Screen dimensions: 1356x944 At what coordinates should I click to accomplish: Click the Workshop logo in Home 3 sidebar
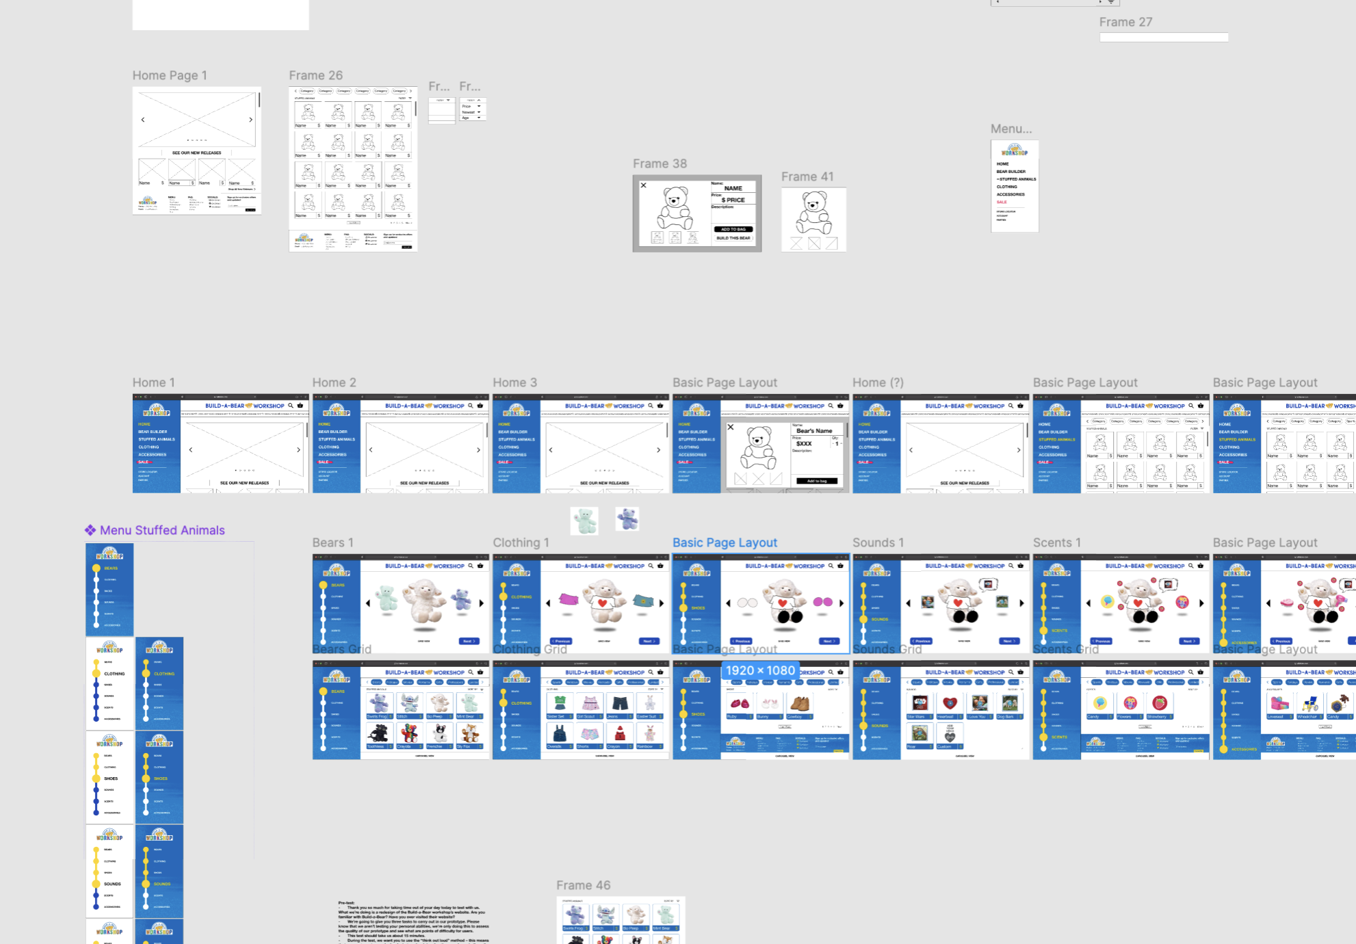pyautogui.click(x=516, y=411)
